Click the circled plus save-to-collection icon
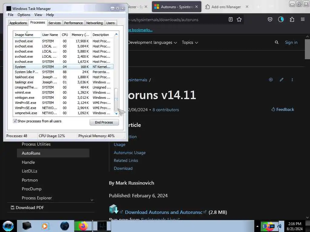Viewport: 310px width, 232px height. click(271, 80)
